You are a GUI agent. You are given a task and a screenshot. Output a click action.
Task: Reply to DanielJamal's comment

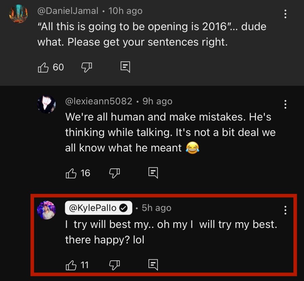[x=125, y=67]
